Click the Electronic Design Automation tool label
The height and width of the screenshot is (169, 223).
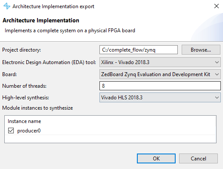[49, 62]
